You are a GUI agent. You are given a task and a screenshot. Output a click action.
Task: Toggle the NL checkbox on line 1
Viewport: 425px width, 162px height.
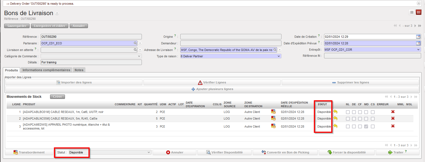coord(348,112)
